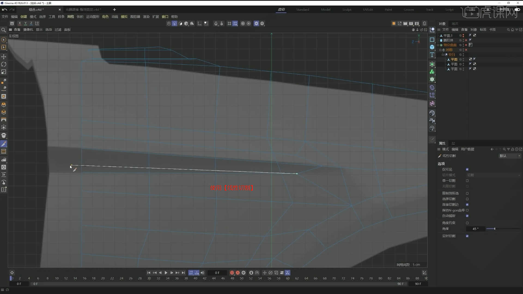
Task: Click the Render View clapper icon
Action: click(x=405, y=24)
